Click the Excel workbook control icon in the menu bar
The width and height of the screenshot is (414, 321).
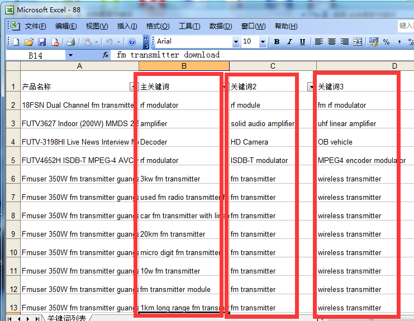[x=15, y=26]
